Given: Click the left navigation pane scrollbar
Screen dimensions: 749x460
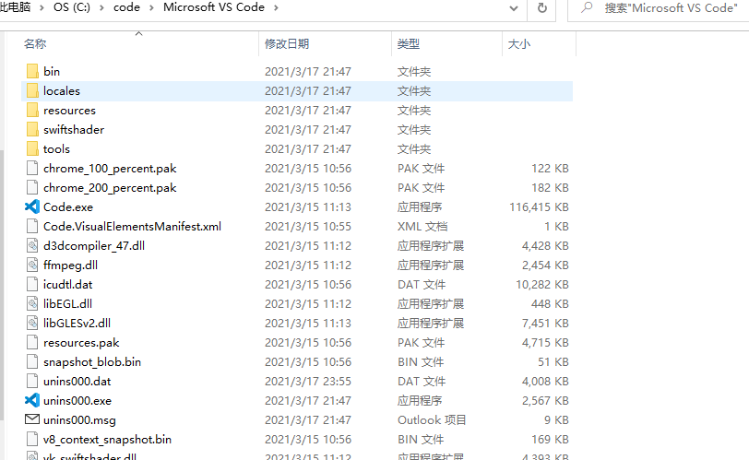Looking at the screenshot, I should point(3,284).
